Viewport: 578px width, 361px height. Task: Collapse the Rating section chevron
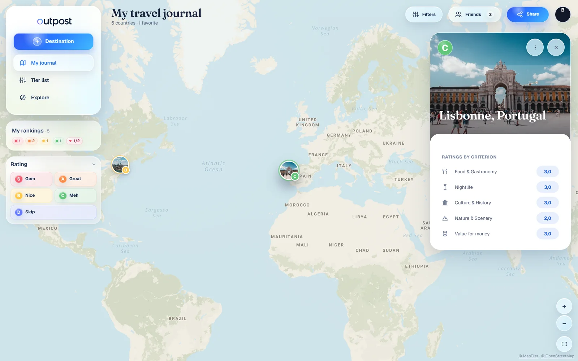94,164
